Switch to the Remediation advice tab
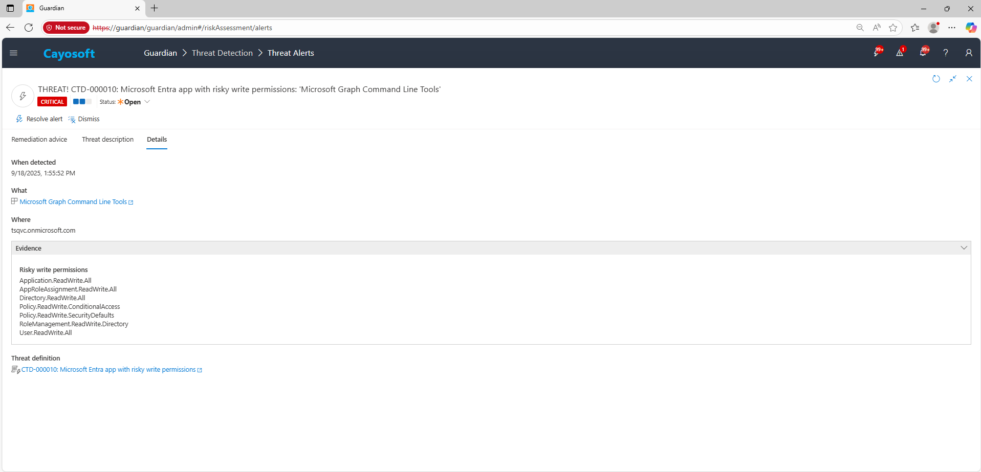This screenshot has height=472, width=981. (x=39, y=140)
